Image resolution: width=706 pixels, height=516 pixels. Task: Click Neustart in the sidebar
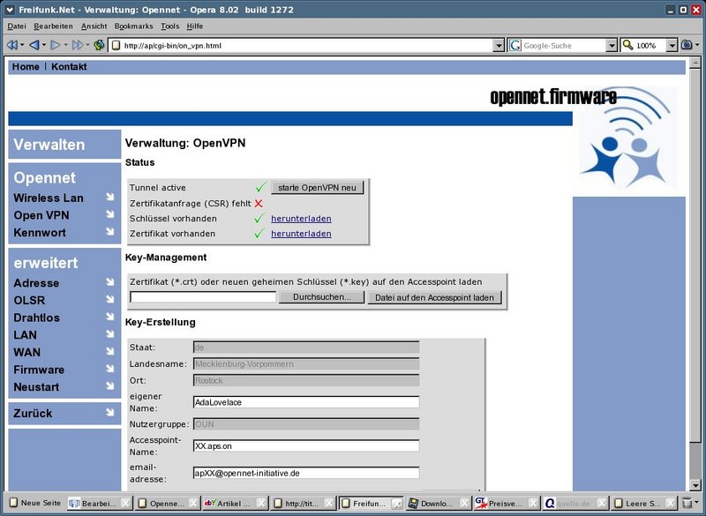pyautogui.click(x=36, y=387)
